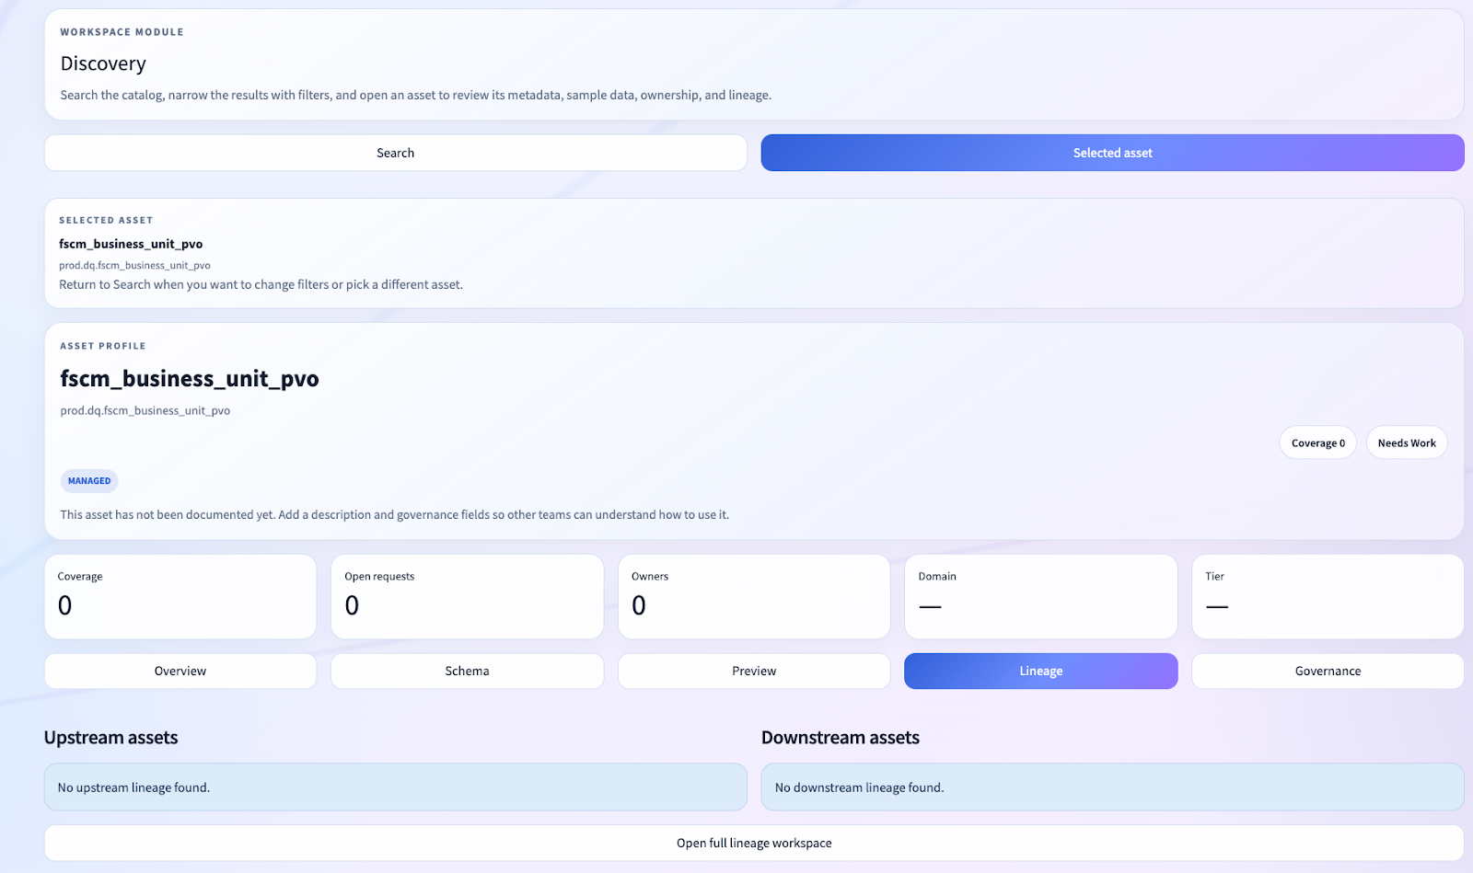Select the Tier metric card

1328,596
